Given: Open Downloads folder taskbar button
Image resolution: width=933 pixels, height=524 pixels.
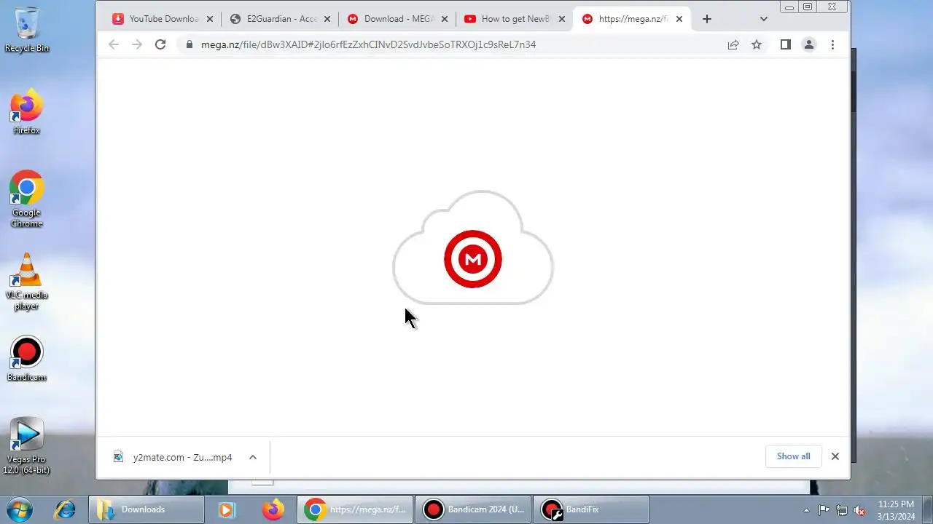Looking at the screenshot, I should coord(147,509).
